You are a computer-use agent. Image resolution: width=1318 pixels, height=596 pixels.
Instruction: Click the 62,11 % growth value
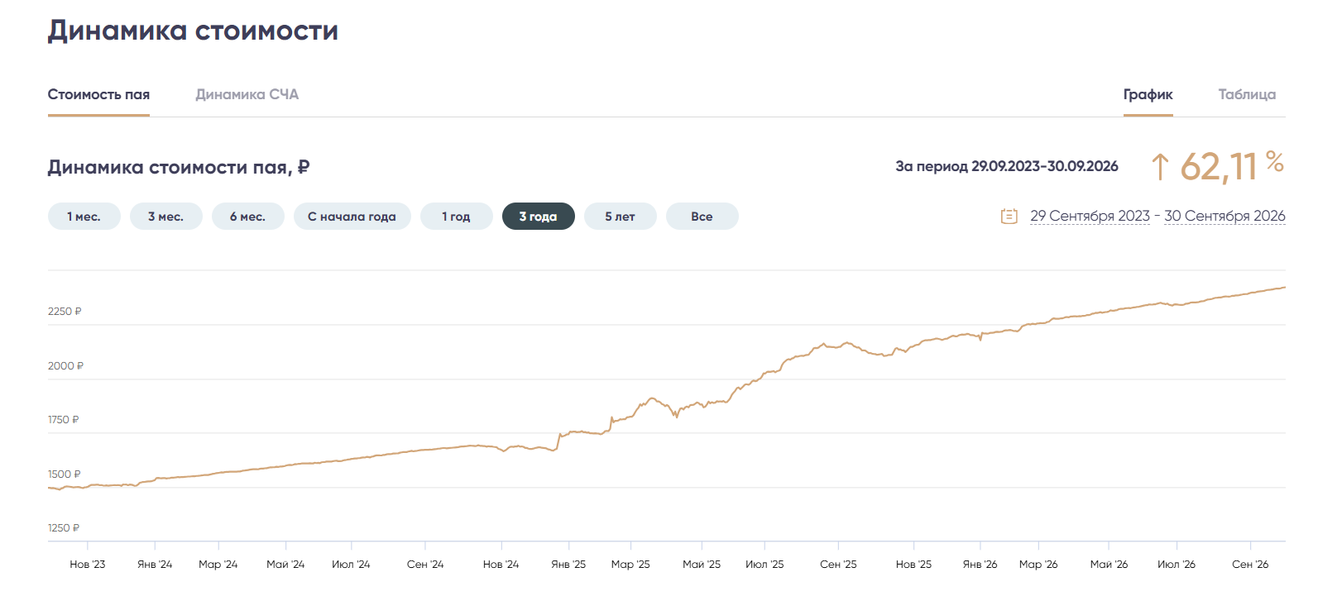[1232, 166]
